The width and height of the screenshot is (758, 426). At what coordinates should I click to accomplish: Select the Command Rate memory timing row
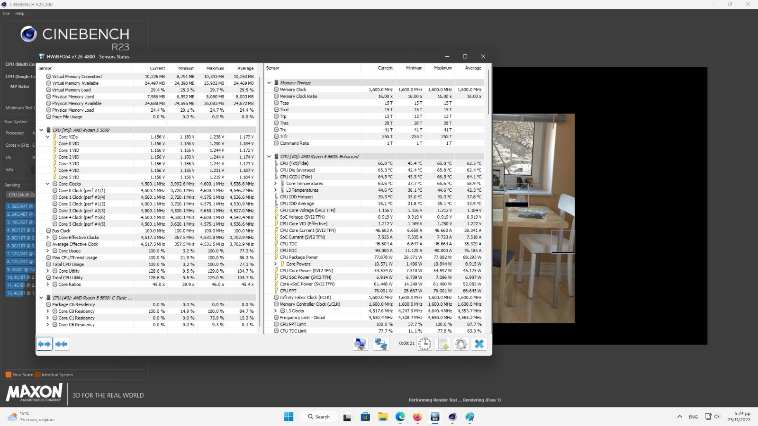click(375, 143)
